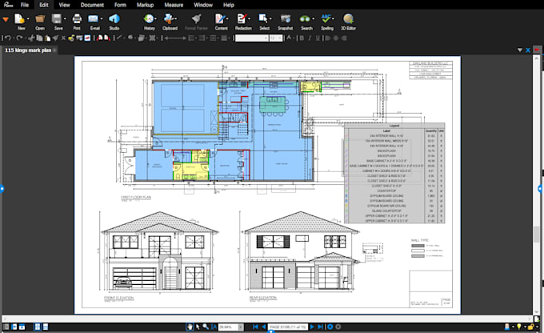
Task: Choose the arrow Select tool in status bar
Action: coord(198,327)
